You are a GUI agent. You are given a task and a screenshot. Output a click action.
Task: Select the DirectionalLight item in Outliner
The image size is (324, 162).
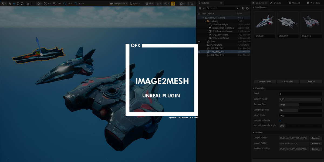click(x=220, y=25)
